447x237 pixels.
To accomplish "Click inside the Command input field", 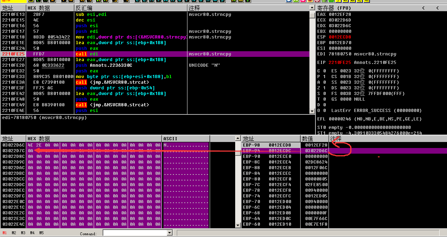I will click(134, 233).
